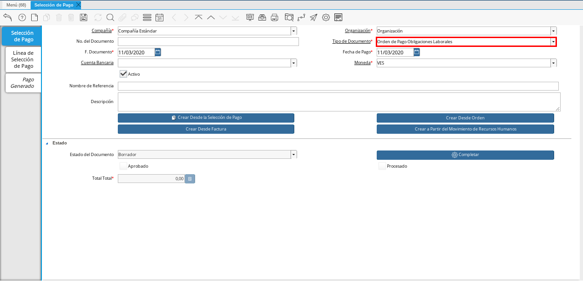Screen dimensions: 583x281
Task: Click the printer icon in the toolbar
Action: 275,18
